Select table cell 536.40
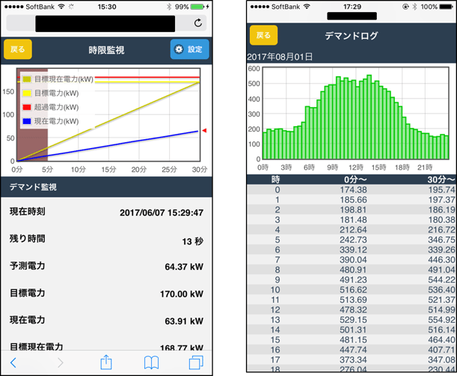The image size is (457, 376). (x=441, y=290)
